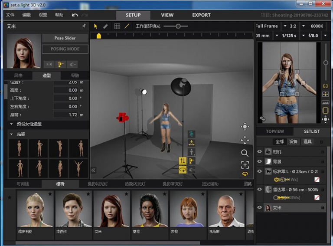
Task: Click the yellow reset view icon
Action: pos(245,174)
